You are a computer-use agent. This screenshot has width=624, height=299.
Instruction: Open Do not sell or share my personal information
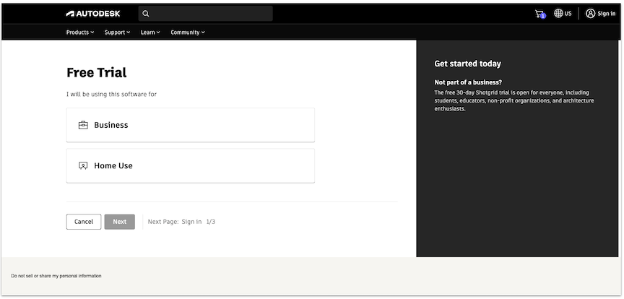(56, 276)
